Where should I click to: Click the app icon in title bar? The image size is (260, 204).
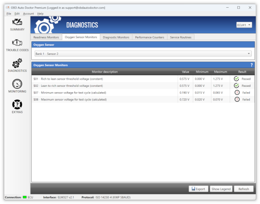point(8,8)
